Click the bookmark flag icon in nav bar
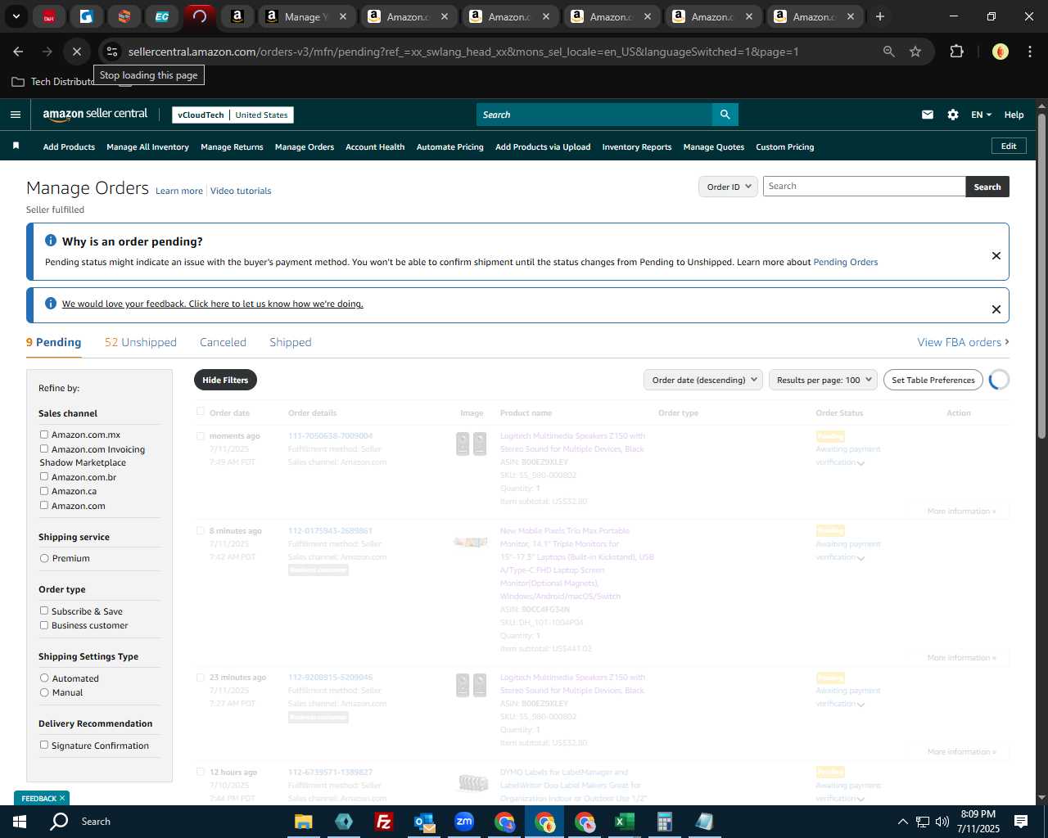Viewport: 1048px width, 838px height. point(16,146)
